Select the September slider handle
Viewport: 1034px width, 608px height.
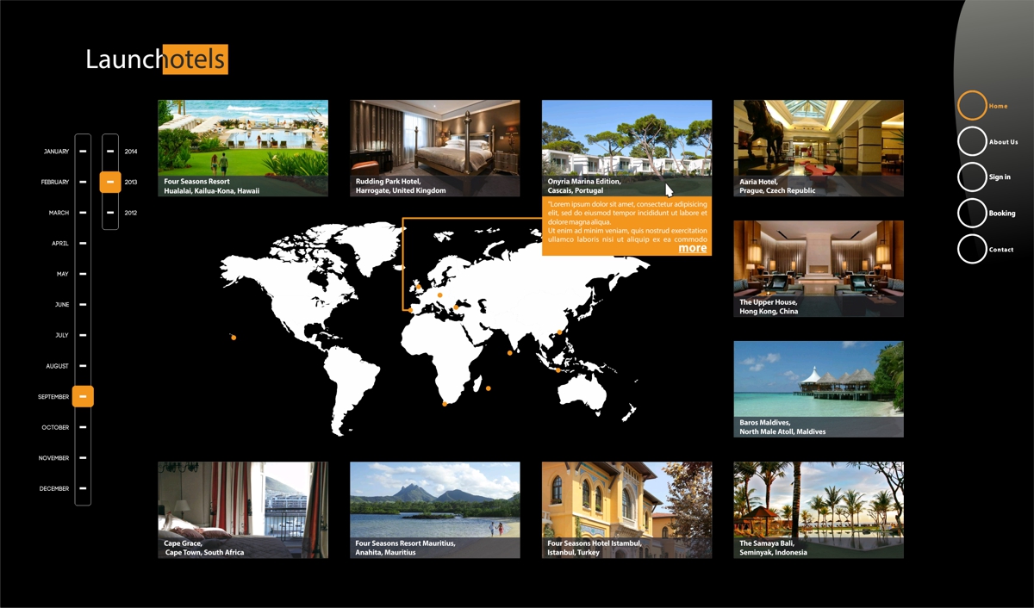[83, 396]
